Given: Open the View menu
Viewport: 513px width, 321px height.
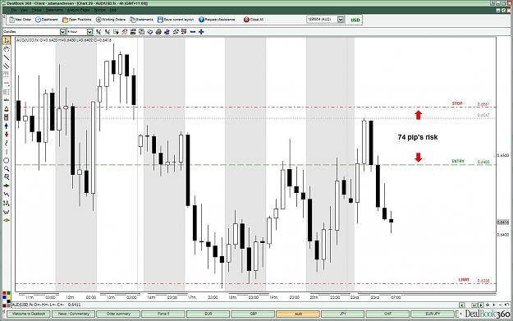Looking at the screenshot, I should tap(24, 10).
